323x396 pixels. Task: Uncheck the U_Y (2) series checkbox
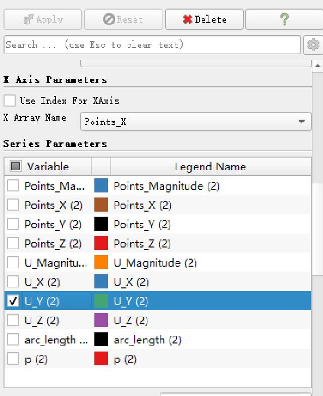coord(14,302)
